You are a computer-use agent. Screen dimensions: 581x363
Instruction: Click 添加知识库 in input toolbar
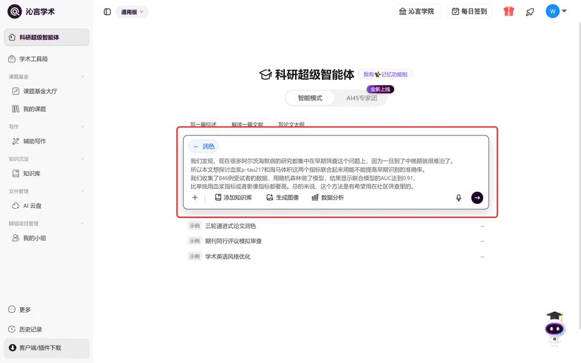point(234,198)
